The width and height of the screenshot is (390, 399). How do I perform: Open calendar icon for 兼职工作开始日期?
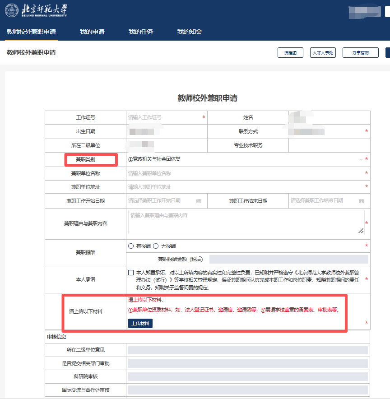199,201
